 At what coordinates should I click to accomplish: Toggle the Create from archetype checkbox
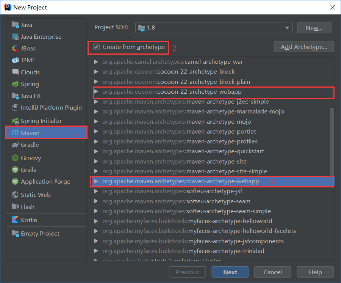click(96, 47)
